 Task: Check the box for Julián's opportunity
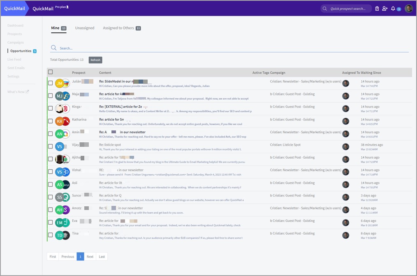click(51, 83)
